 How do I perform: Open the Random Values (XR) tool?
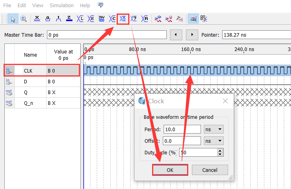pyautogui.click(x=145, y=19)
